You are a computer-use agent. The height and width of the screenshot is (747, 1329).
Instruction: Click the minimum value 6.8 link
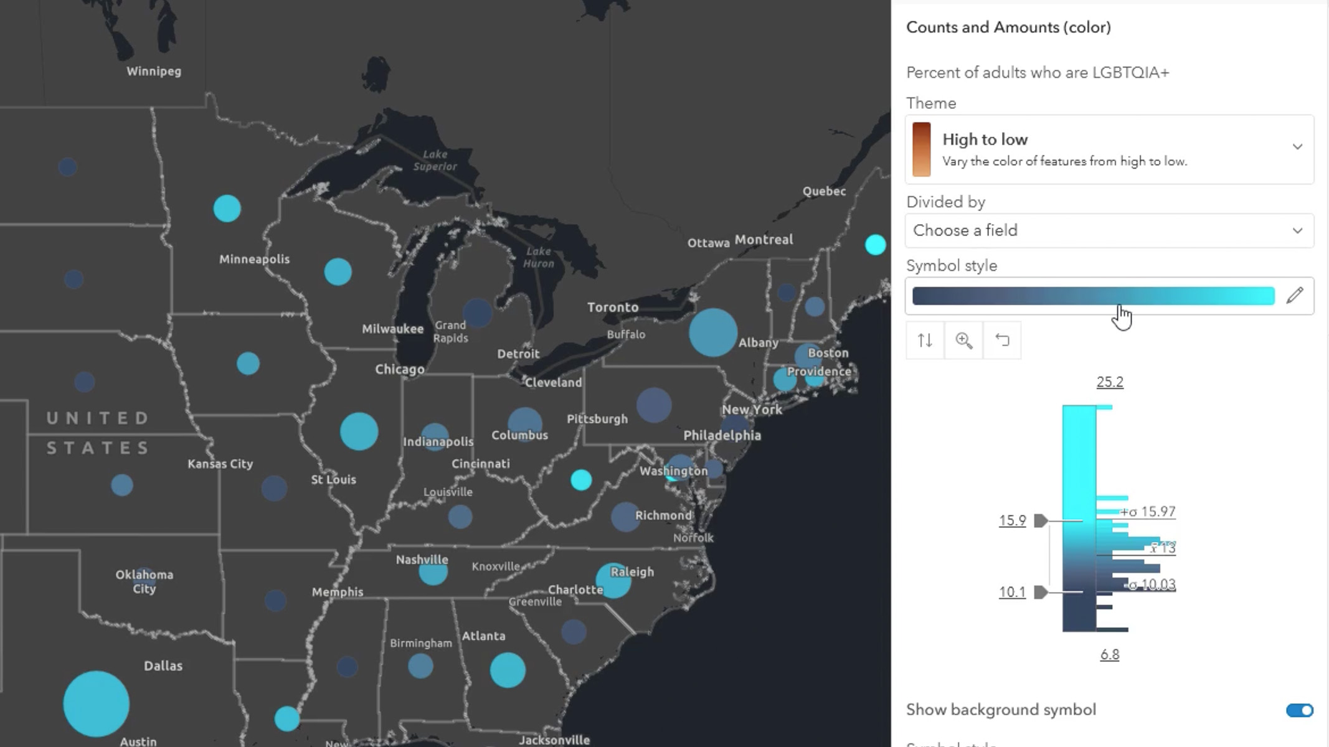(x=1109, y=655)
